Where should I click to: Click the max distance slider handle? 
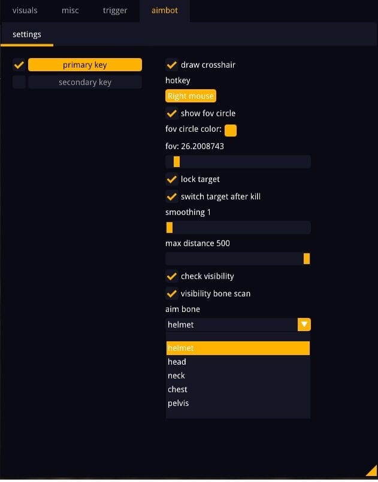click(x=307, y=259)
